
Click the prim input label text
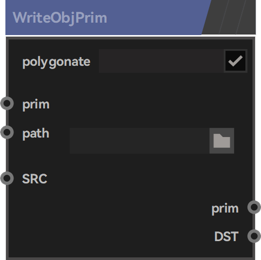36,105
